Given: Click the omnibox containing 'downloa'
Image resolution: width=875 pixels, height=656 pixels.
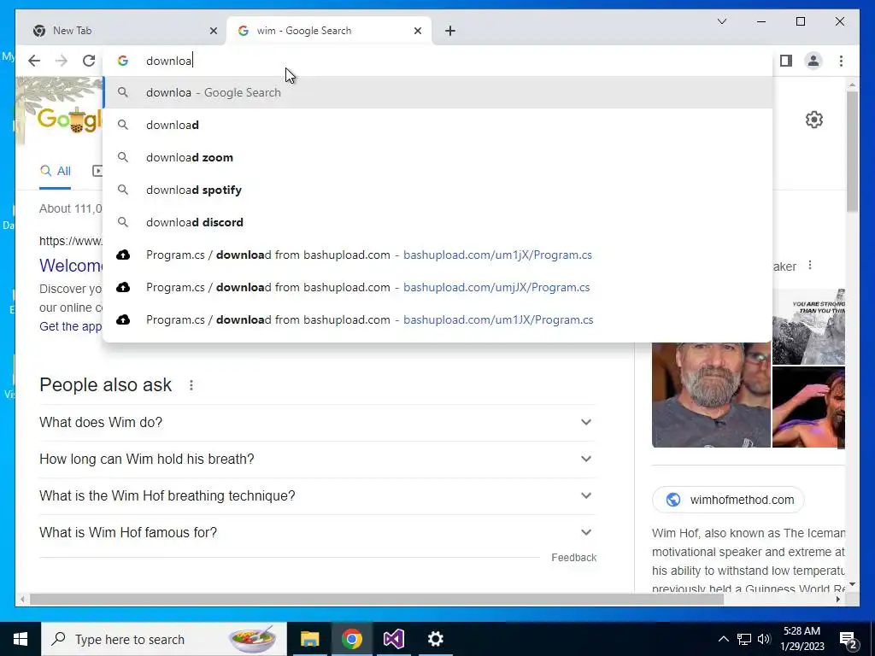Looking at the screenshot, I should [x=438, y=61].
